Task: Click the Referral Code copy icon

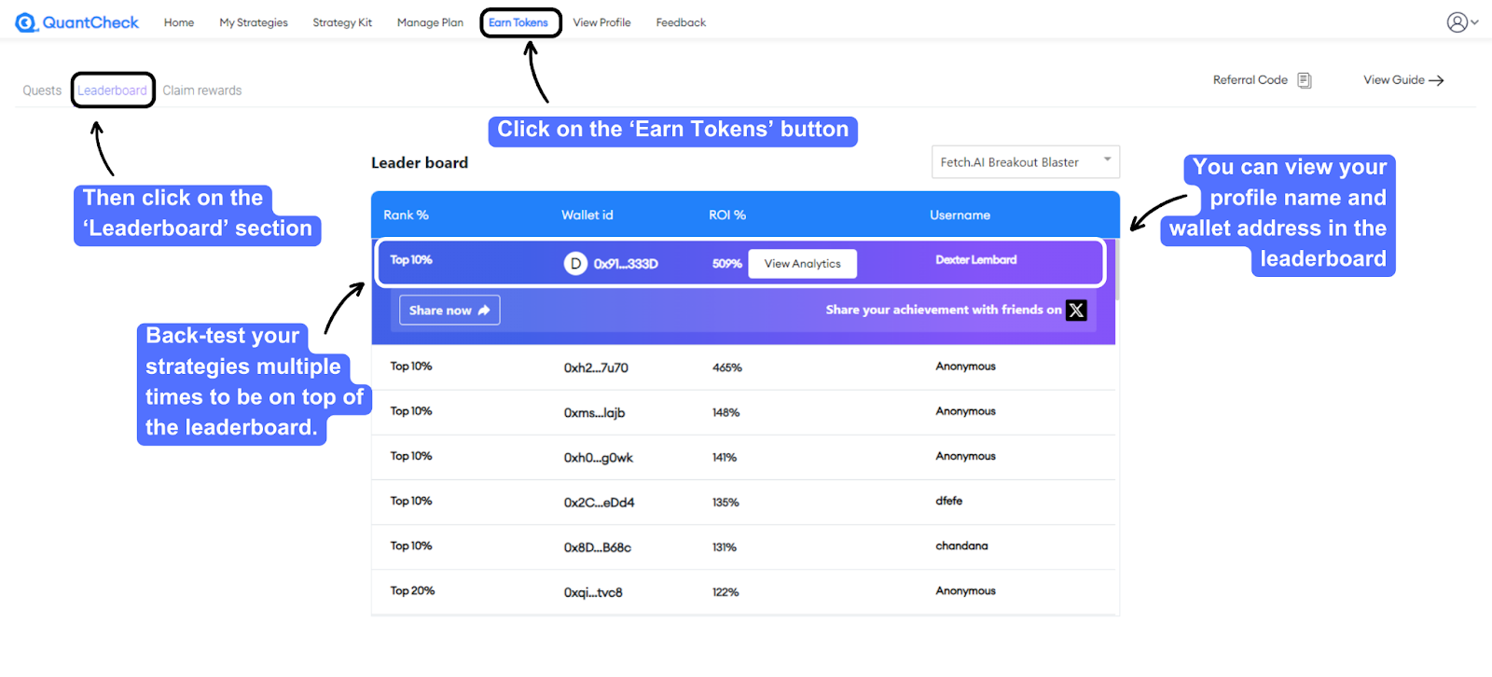Action: tap(1305, 81)
